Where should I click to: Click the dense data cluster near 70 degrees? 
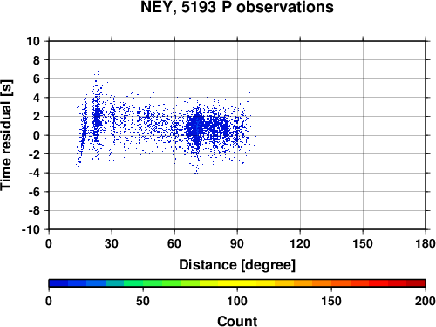point(197,126)
